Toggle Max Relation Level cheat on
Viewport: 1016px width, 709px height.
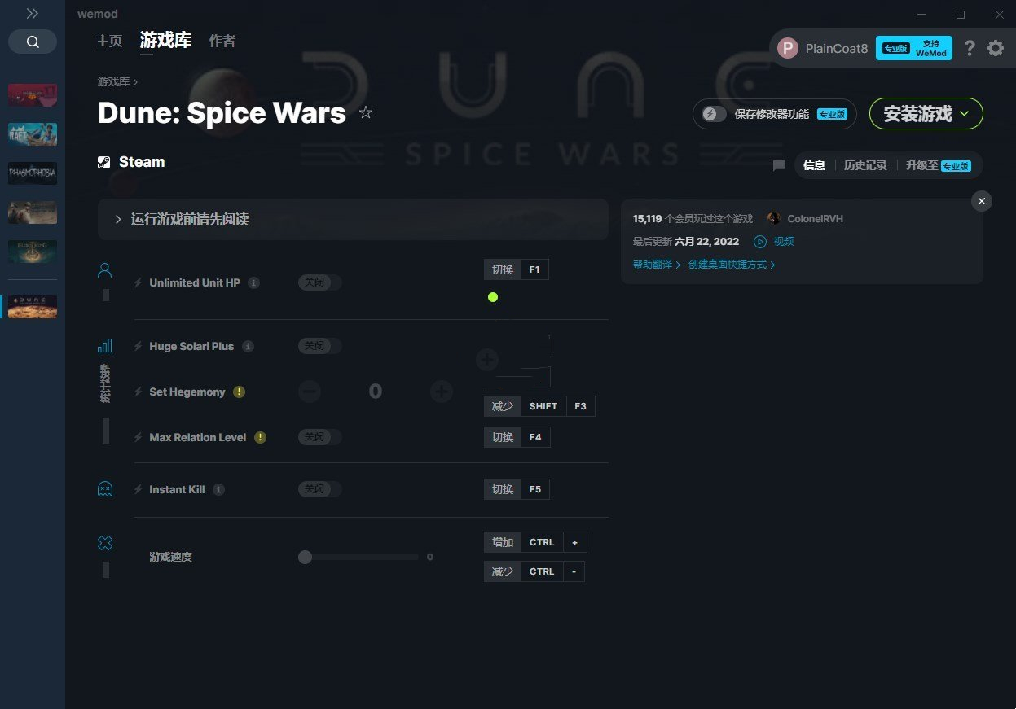[319, 437]
